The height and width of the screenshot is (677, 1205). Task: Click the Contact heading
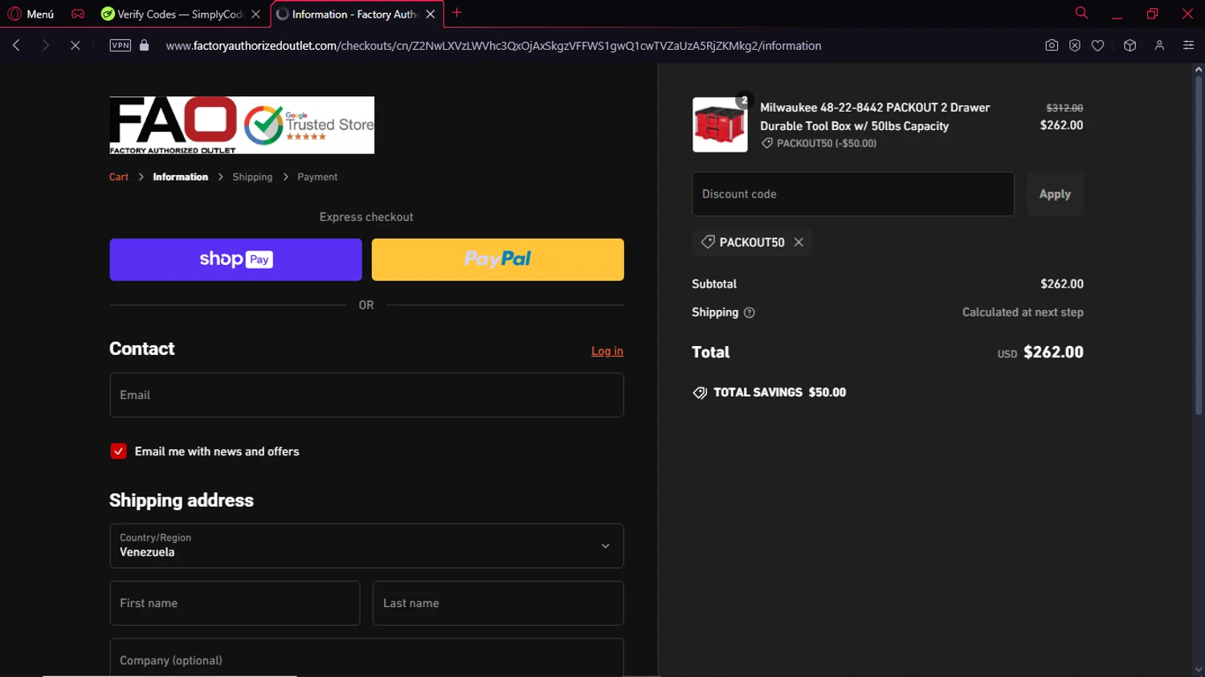142,349
